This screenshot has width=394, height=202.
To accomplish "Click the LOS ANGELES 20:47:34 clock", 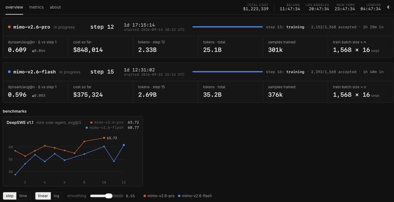I will click(x=317, y=7).
